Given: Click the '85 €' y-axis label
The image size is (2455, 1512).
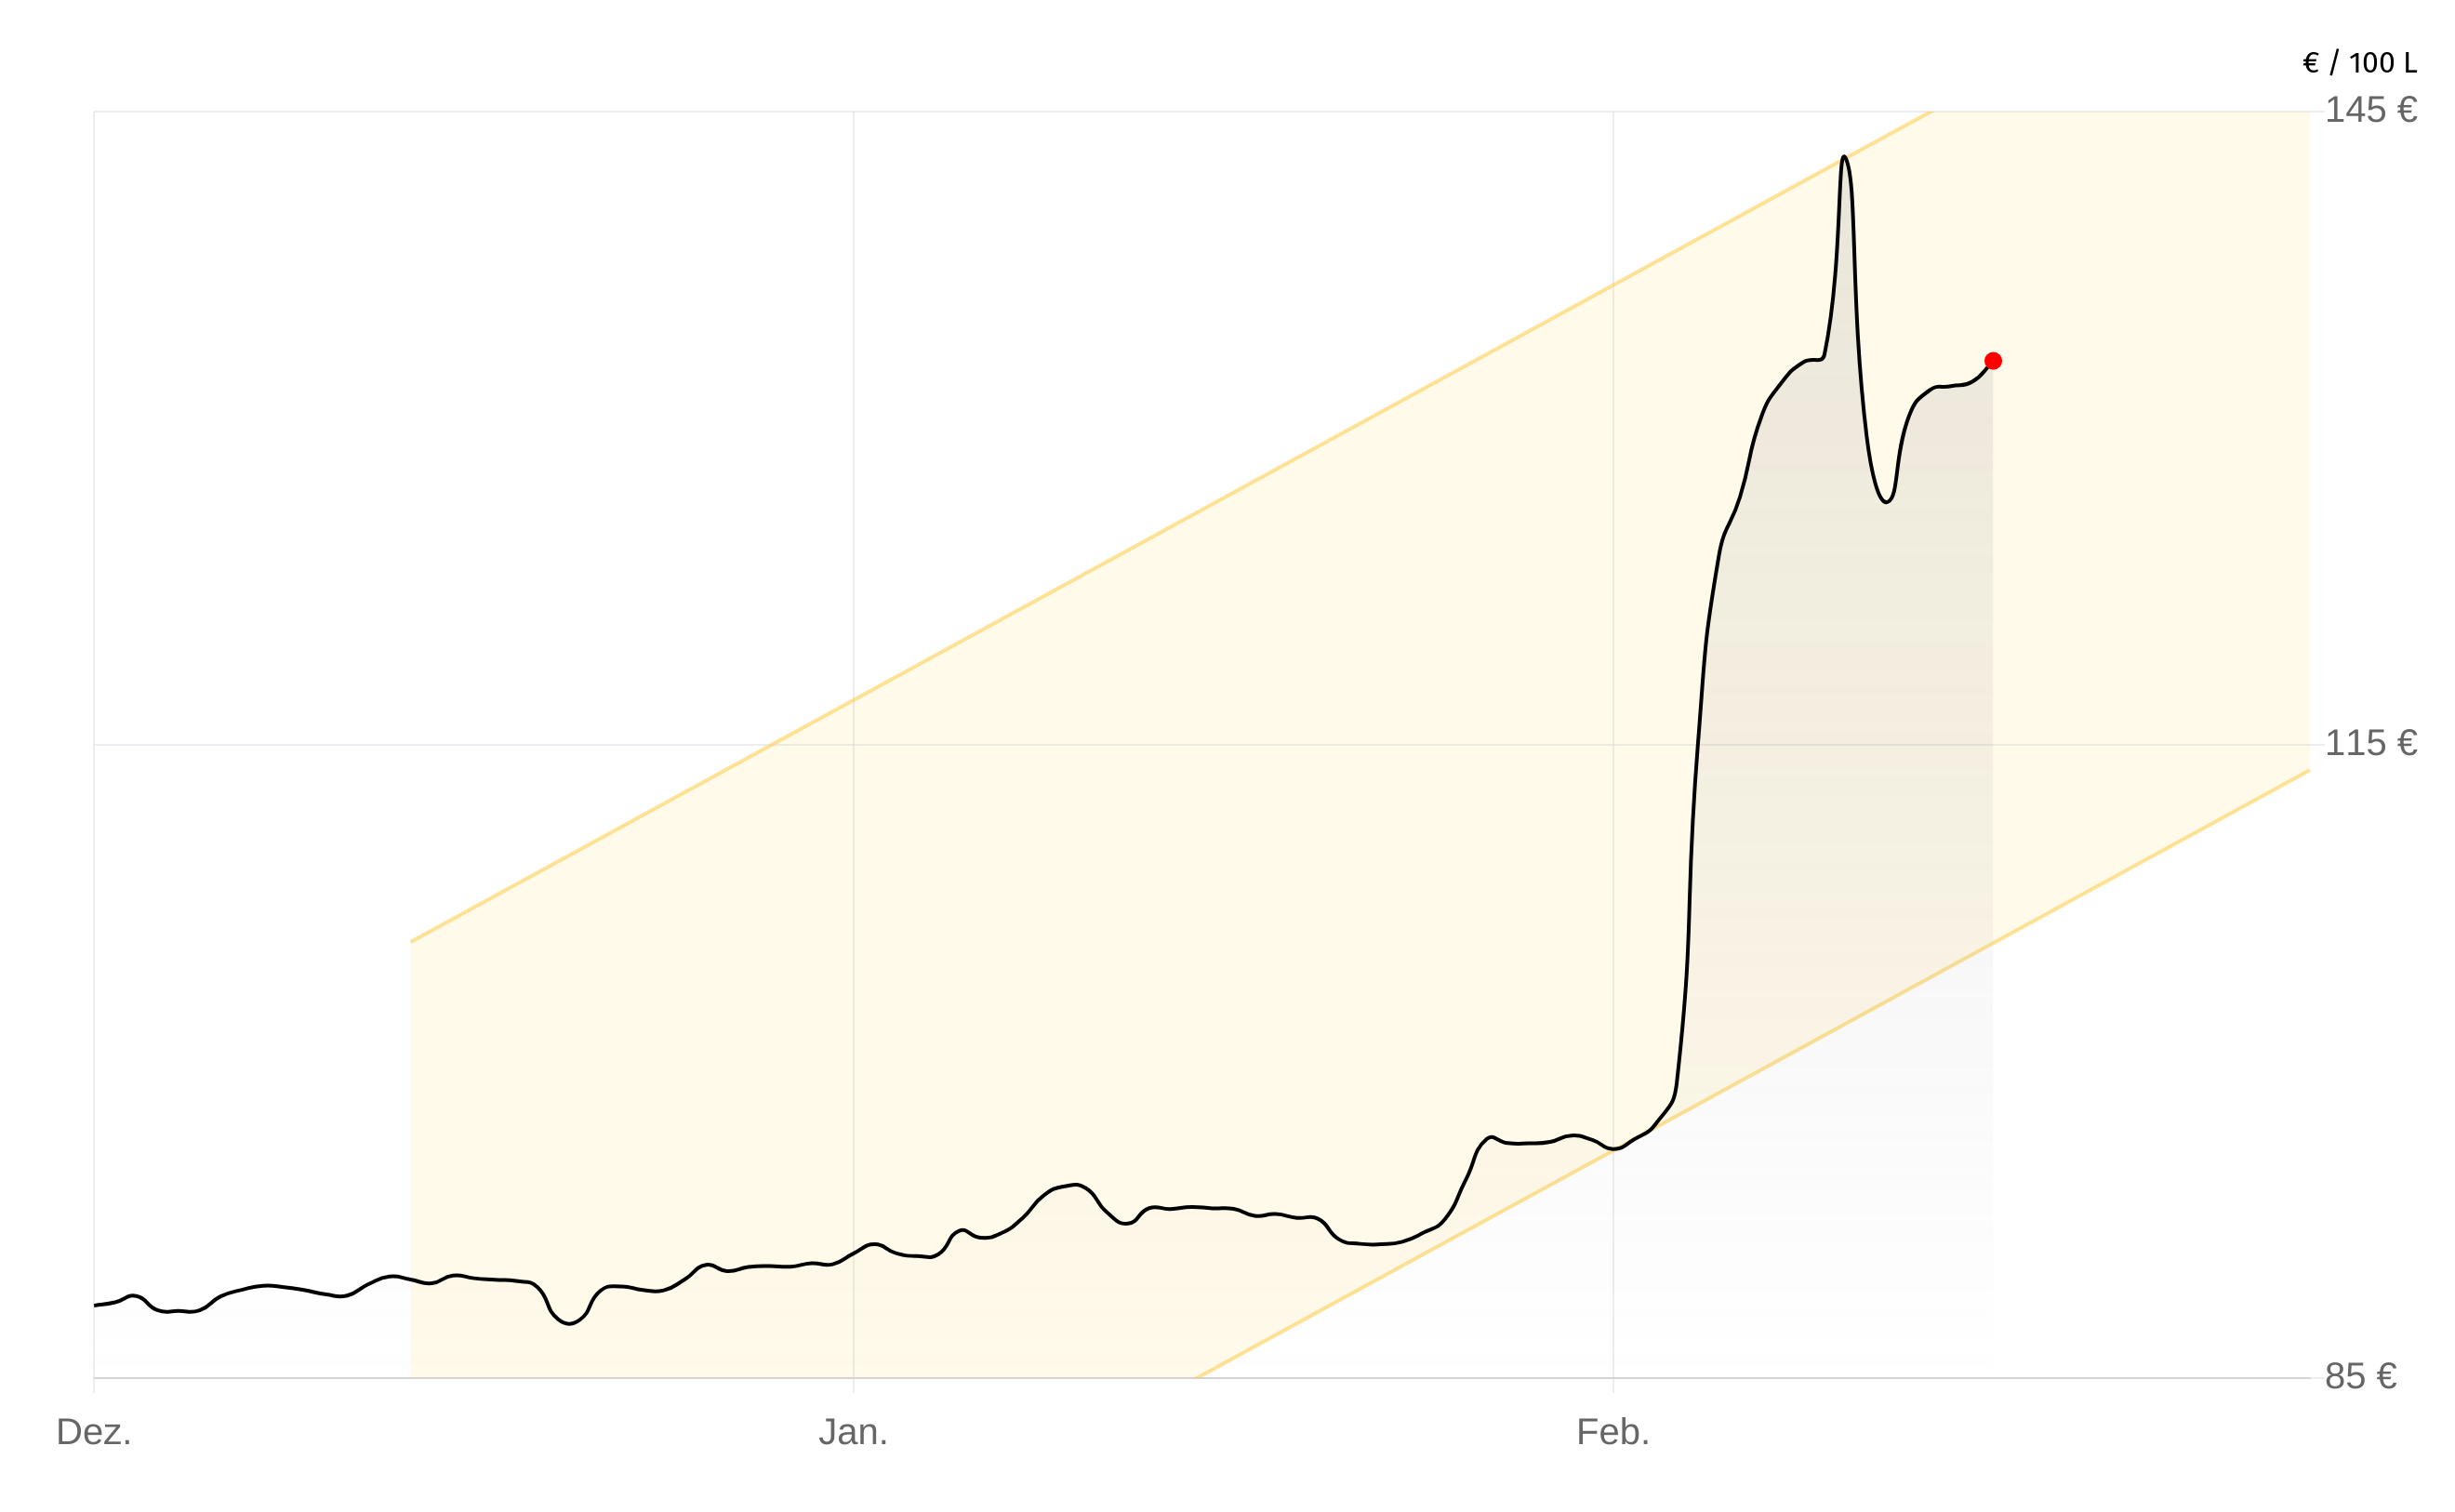Looking at the screenshot, I should (x=2360, y=1377).
